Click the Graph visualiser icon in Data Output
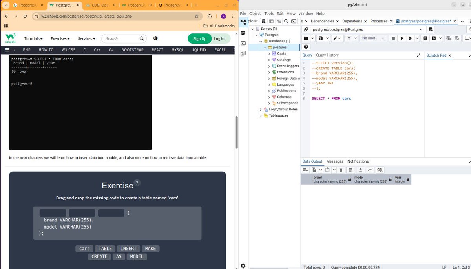Screen dimensions: 471x269 pos(371,170)
